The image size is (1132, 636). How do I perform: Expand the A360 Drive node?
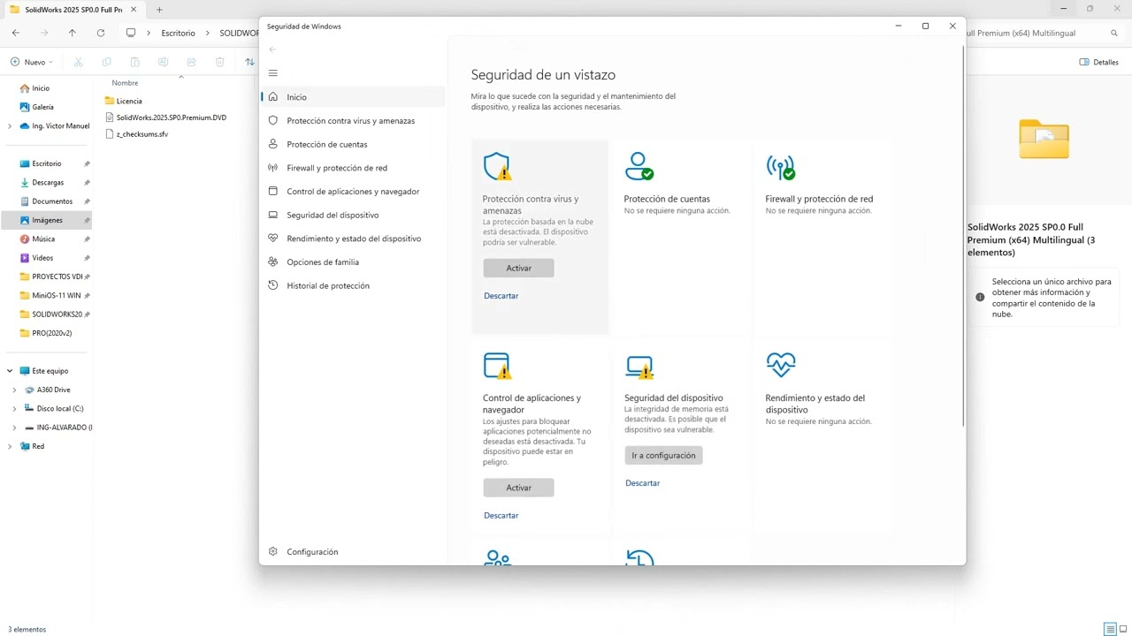pyautogui.click(x=14, y=390)
